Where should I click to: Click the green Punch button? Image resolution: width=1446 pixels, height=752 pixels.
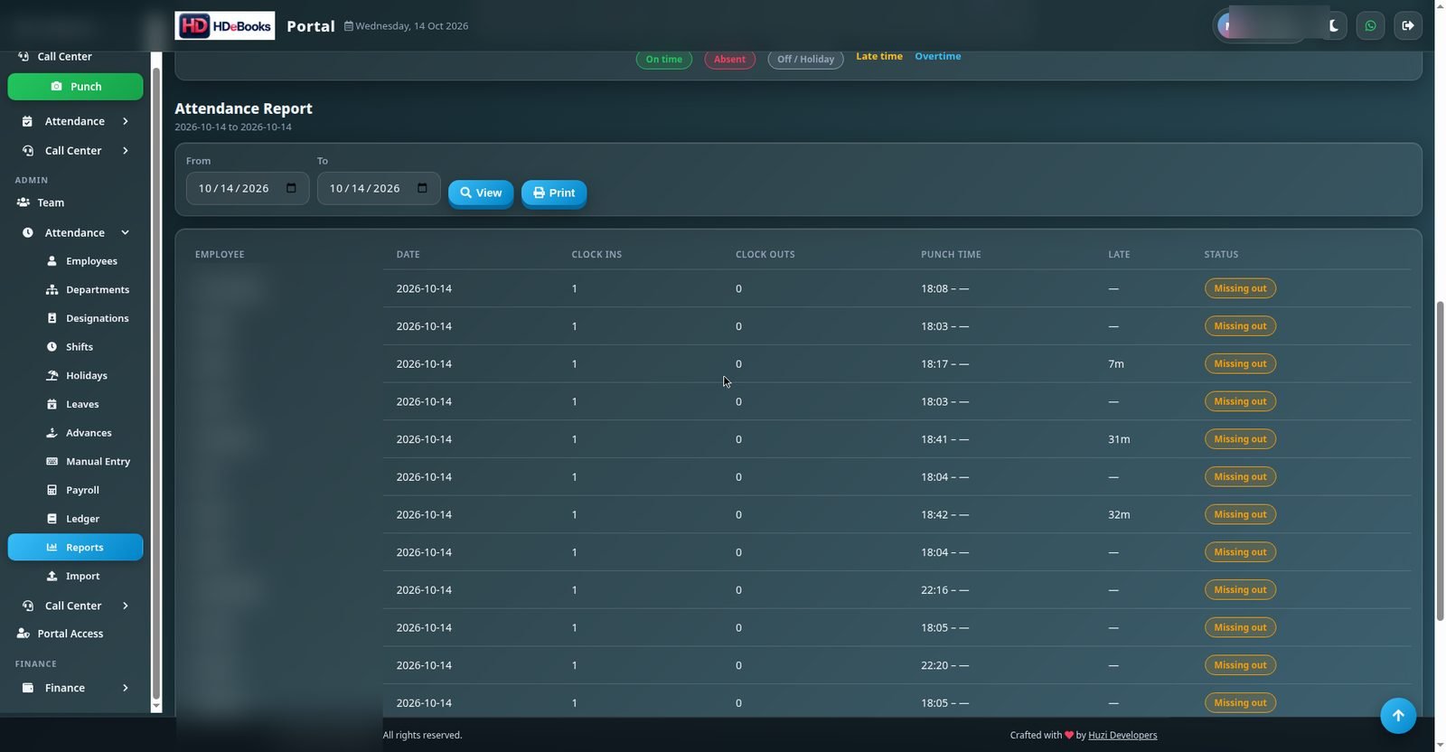[75, 87]
